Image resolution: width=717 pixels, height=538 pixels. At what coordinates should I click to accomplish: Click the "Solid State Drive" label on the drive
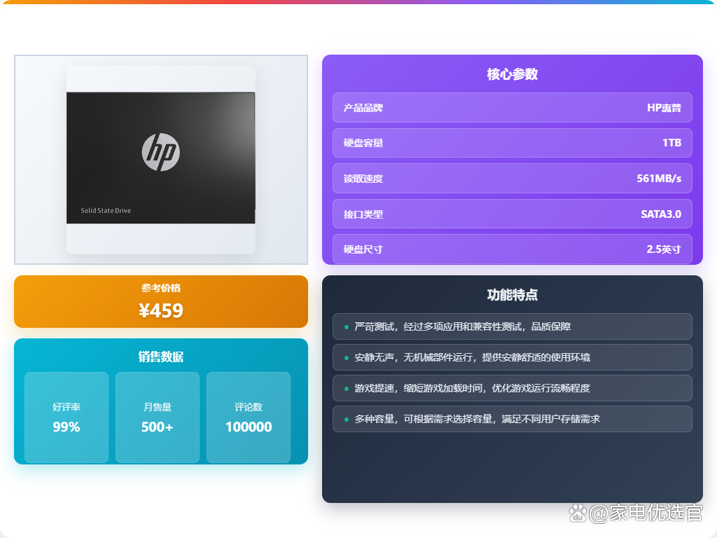106,210
